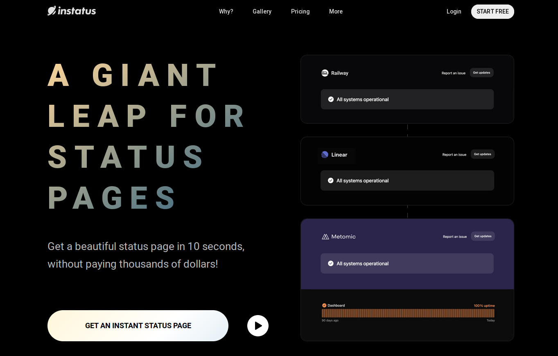This screenshot has width=558, height=356.
Task: Click the 'Today' label under the uptime bar
Action: pyautogui.click(x=490, y=320)
